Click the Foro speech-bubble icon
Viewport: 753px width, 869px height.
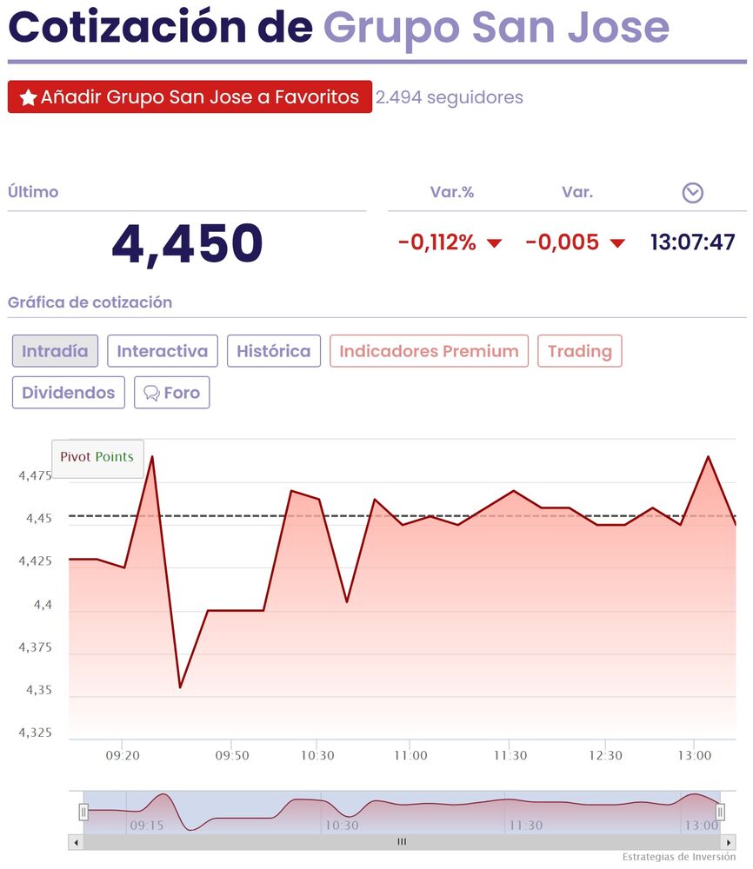[151, 393]
